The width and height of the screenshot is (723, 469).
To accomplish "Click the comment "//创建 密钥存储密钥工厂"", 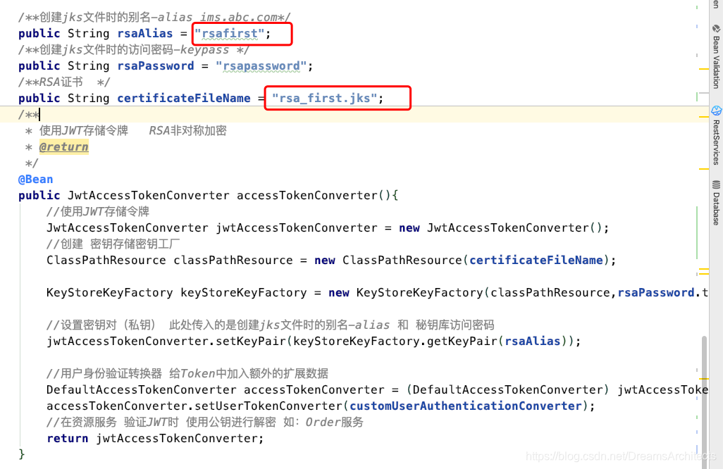I will pyautogui.click(x=113, y=244).
